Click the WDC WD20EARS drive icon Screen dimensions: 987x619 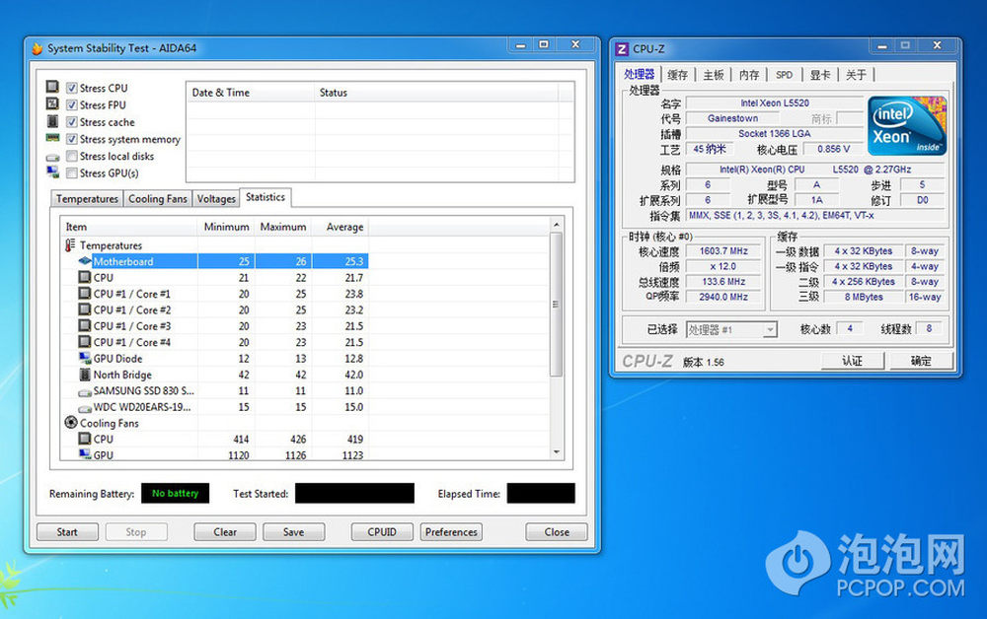coord(85,408)
